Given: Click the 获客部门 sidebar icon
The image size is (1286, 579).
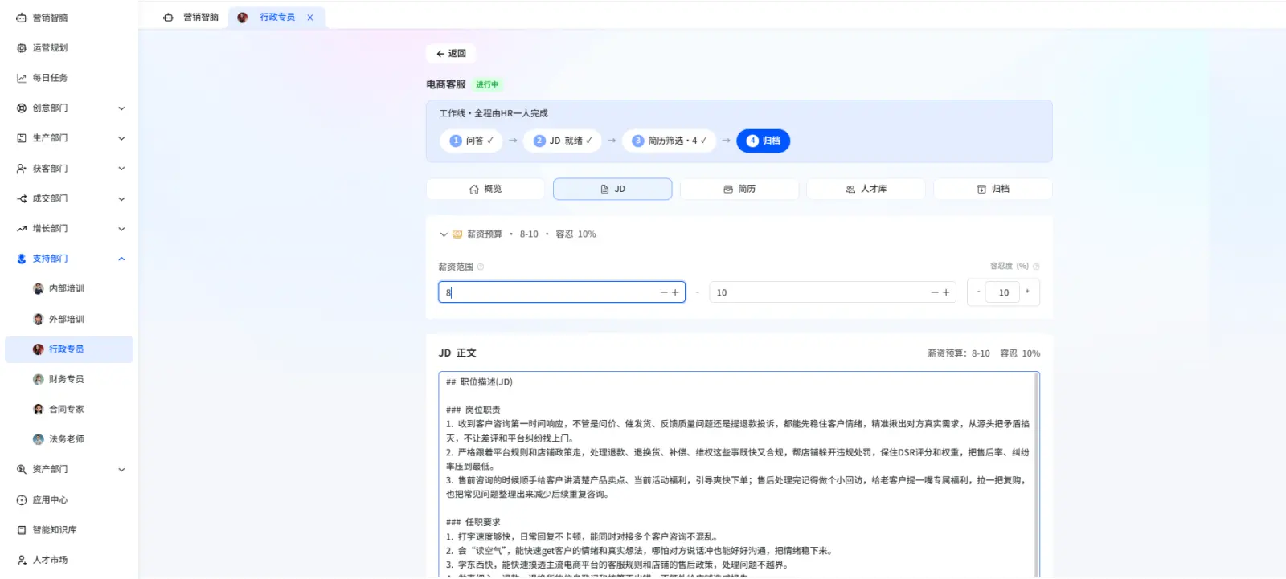Looking at the screenshot, I should (x=22, y=169).
